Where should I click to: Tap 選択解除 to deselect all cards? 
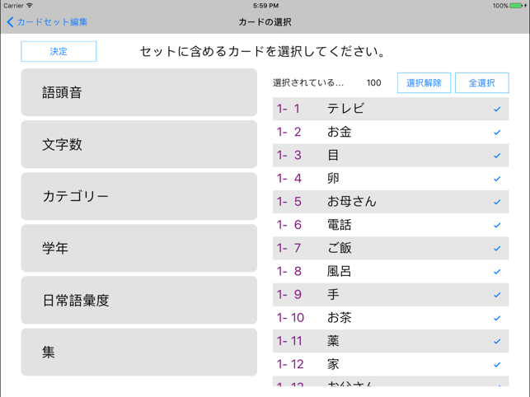pos(424,83)
